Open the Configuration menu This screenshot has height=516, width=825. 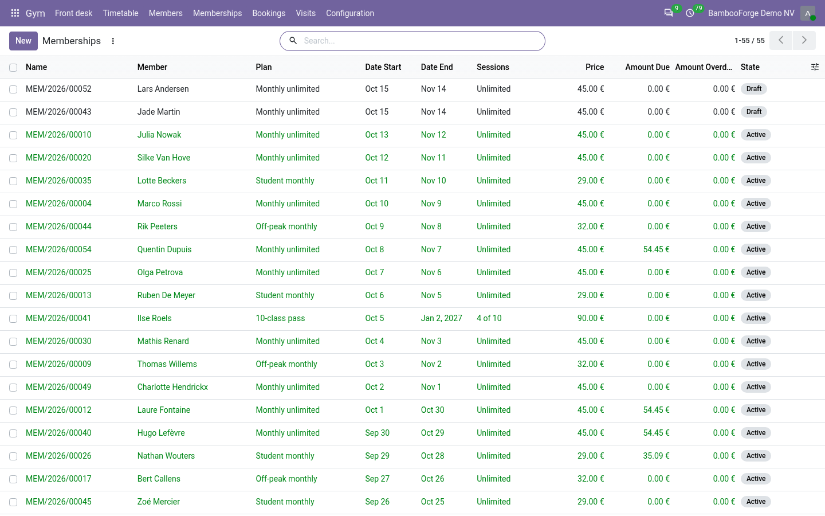point(350,13)
